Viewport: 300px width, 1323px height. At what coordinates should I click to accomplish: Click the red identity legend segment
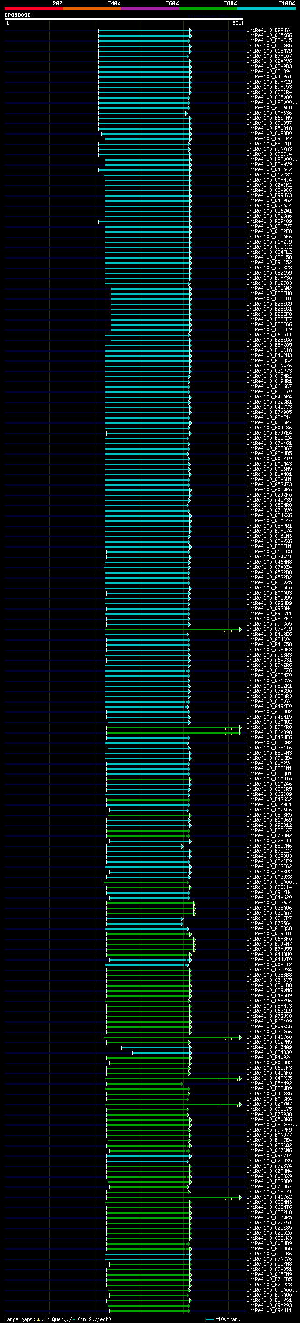click(33, 8)
